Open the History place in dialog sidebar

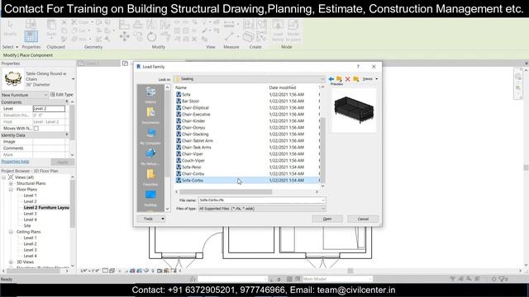pos(150,95)
